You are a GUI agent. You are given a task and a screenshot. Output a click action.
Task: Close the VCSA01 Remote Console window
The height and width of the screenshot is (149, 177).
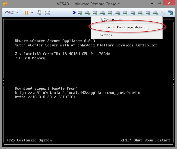click(169, 3)
